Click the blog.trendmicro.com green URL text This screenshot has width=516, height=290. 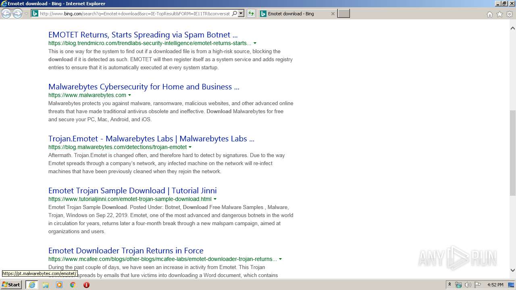coord(150,43)
